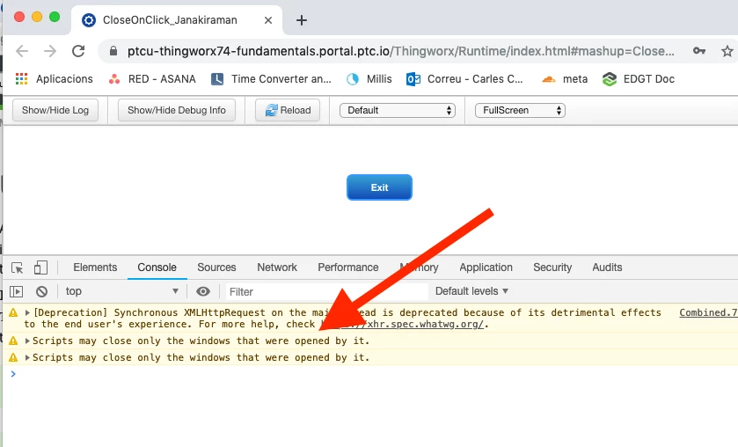The height and width of the screenshot is (447, 738).
Task: Click the Show/Hide Log button
Action: pos(55,110)
